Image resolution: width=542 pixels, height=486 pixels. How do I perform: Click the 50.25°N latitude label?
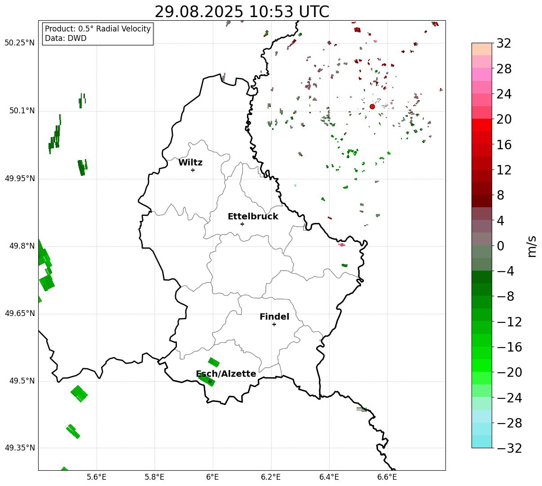(20, 43)
